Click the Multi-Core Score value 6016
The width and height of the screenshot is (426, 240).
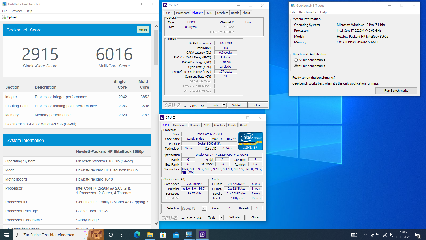pos(114,54)
